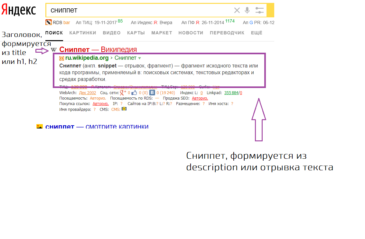The width and height of the screenshot is (365, 239).
Task: Activate voice search microphone icon
Action: click(x=247, y=10)
